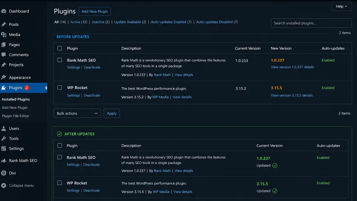Filter by Inactive plugins

98,22
